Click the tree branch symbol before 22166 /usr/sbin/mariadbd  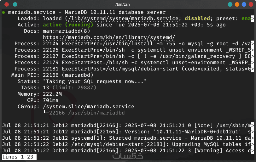pos(46,113)
